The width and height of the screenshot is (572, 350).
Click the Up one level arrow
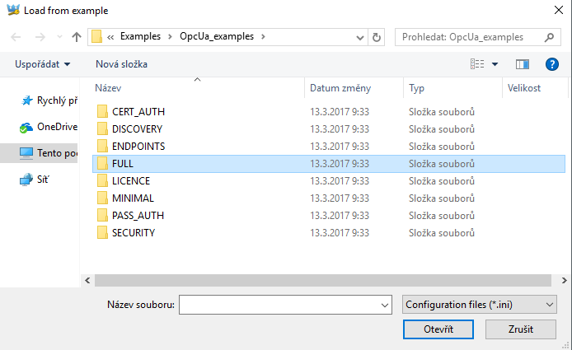(x=77, y=37)
